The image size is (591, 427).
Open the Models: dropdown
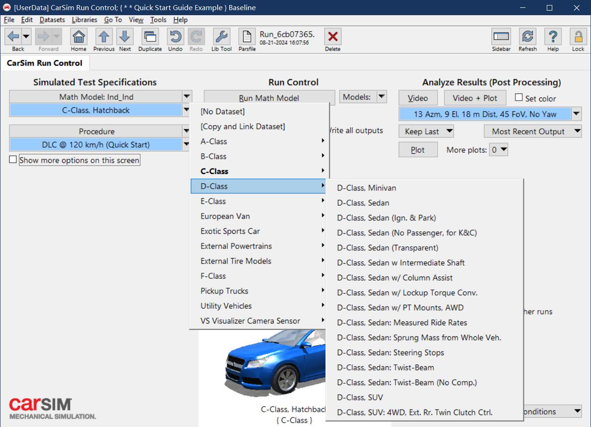[363, 97]
